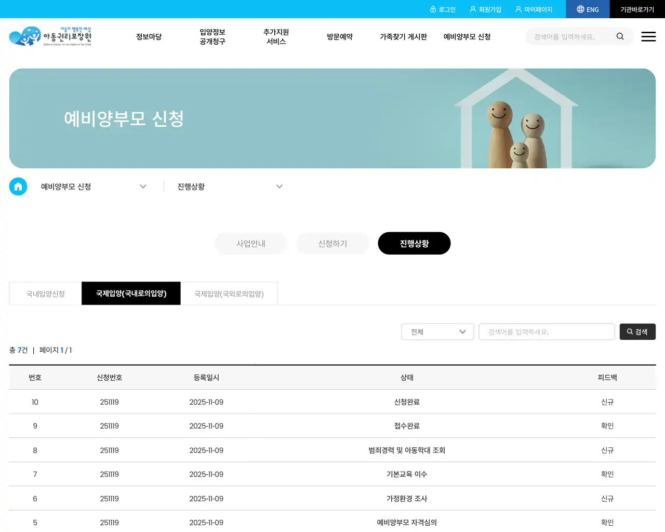Click 기관바로가기 at top right
The height and width of the screenshot is (532, 665).
637,9
